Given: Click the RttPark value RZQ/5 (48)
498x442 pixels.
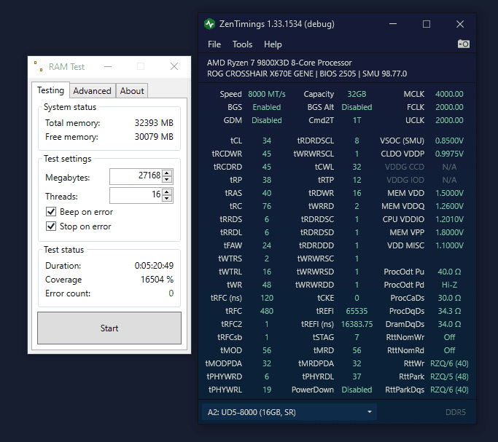Looking at the screenshot, I should (449, 376).
